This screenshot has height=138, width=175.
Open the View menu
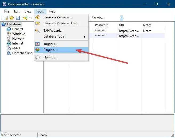tap(28, 11)
